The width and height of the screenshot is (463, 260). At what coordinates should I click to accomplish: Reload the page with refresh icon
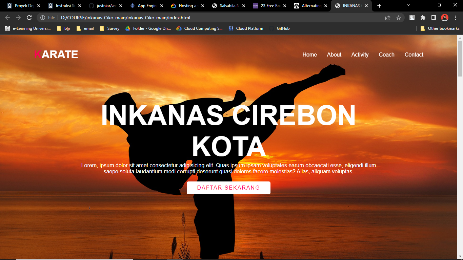(29, 18)
